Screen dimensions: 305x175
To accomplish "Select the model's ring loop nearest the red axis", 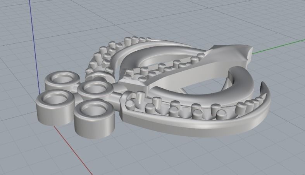I will (55, 108).
